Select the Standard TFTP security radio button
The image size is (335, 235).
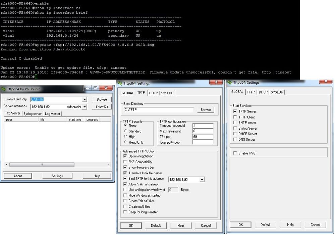tap(126, 131)
